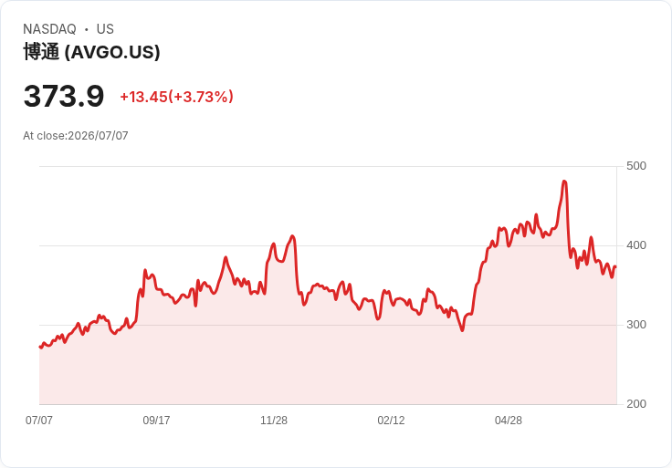Click the 500 y-axis label
Viewport: 672px width, 468px height.
(636, 166)
